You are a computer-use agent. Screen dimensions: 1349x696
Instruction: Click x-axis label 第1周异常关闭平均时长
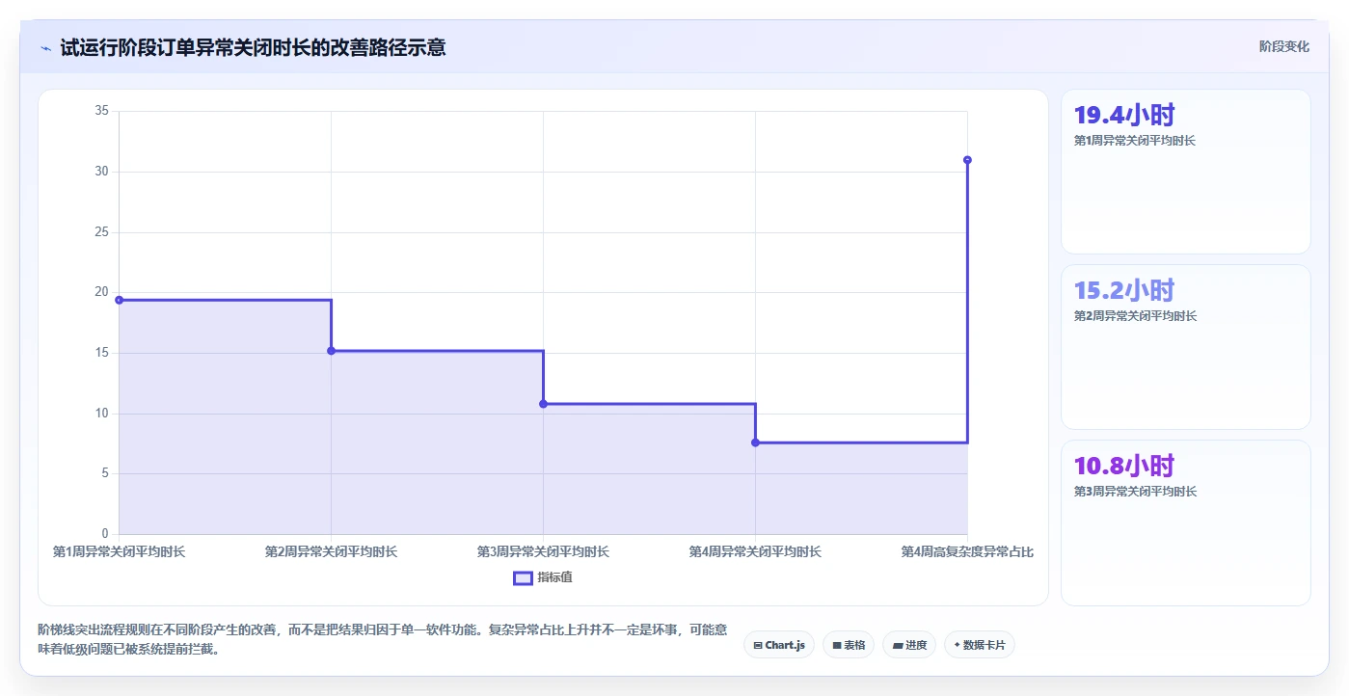[x=119, y=552]
